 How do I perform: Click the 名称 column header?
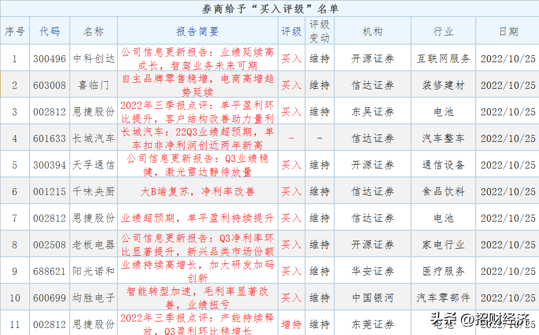click(x=93, y=31)
